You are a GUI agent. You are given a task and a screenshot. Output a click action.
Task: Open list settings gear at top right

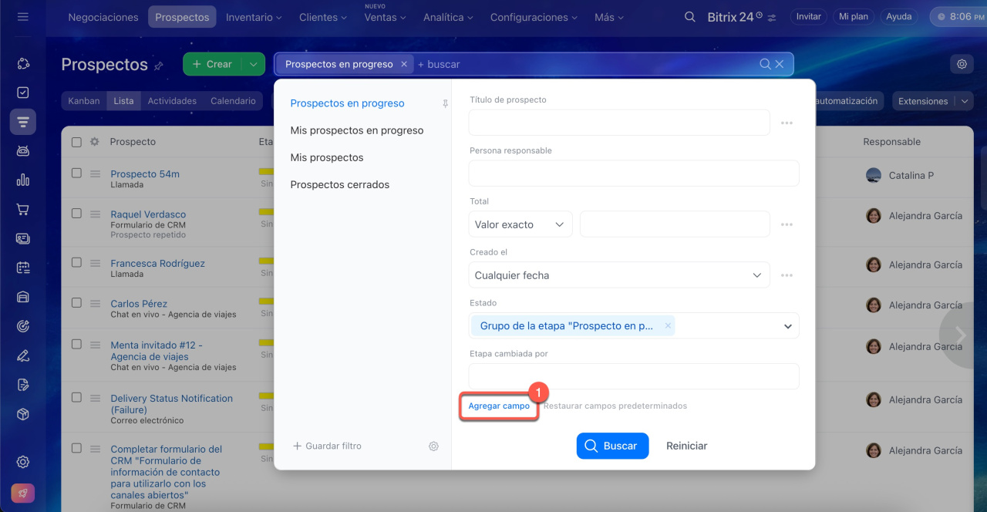coord(962,64)
